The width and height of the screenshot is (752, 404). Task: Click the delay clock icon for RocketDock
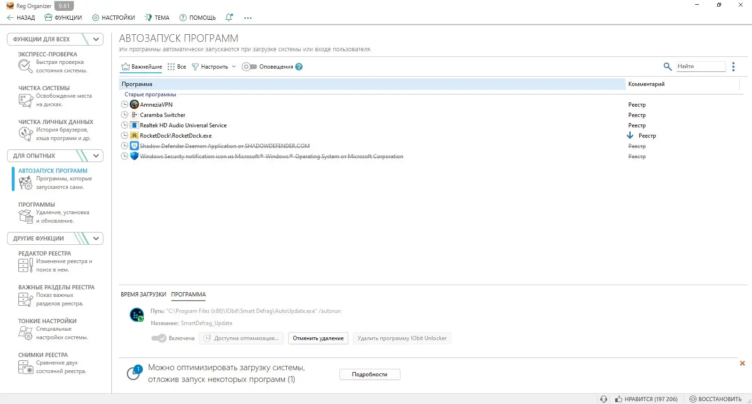(x=125, y=135)
